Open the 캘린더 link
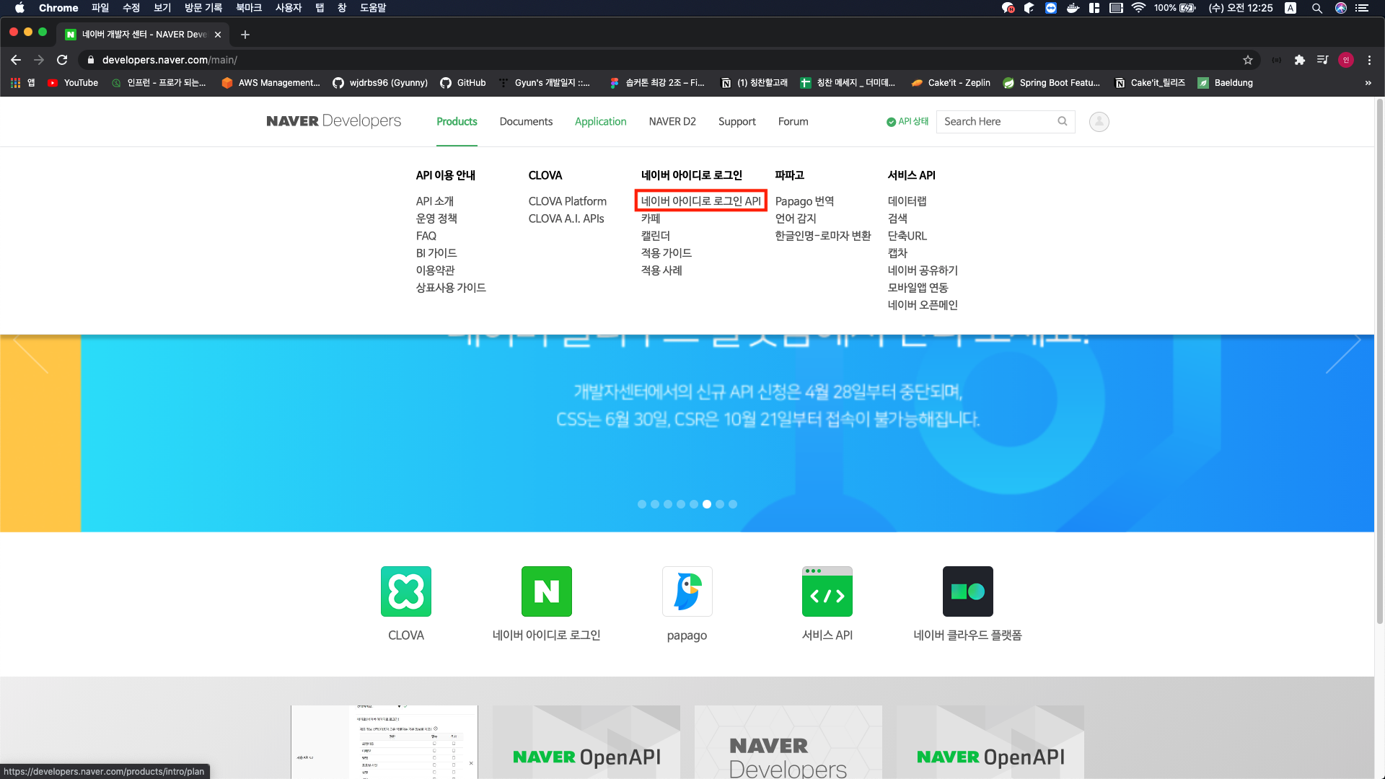 click(x=656, y=236)
